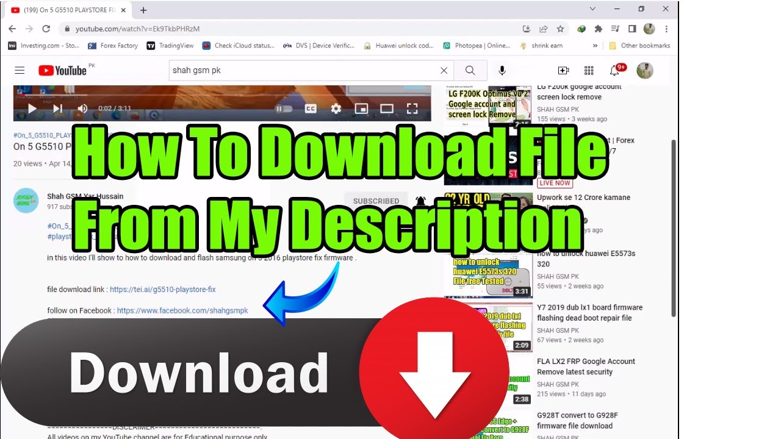Screen dimensions: 781x439
Task: Open the media control icon in Chrome toolbar
Action: (615, 29)
